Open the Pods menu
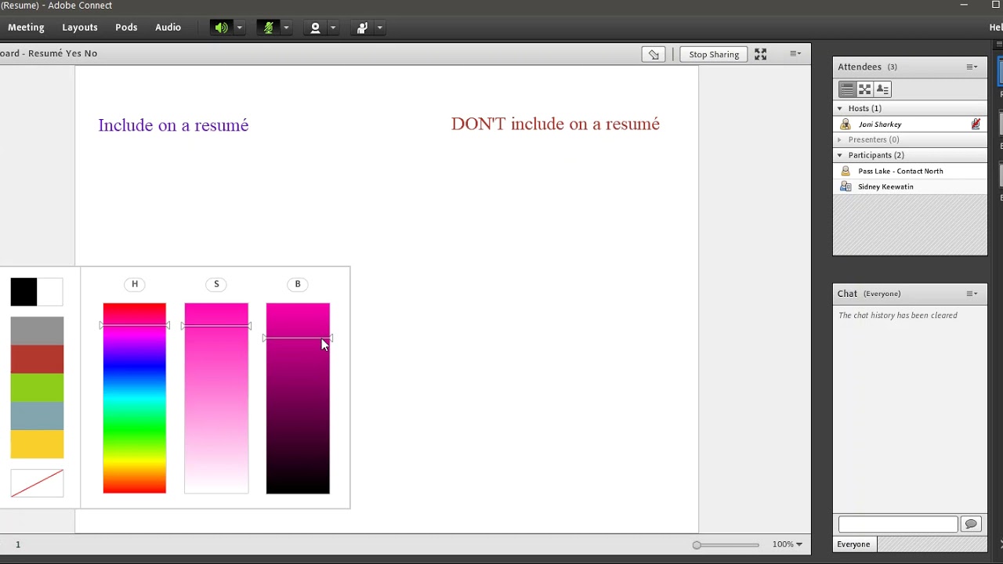1003x564 pixels. click(x=126, y=27)
